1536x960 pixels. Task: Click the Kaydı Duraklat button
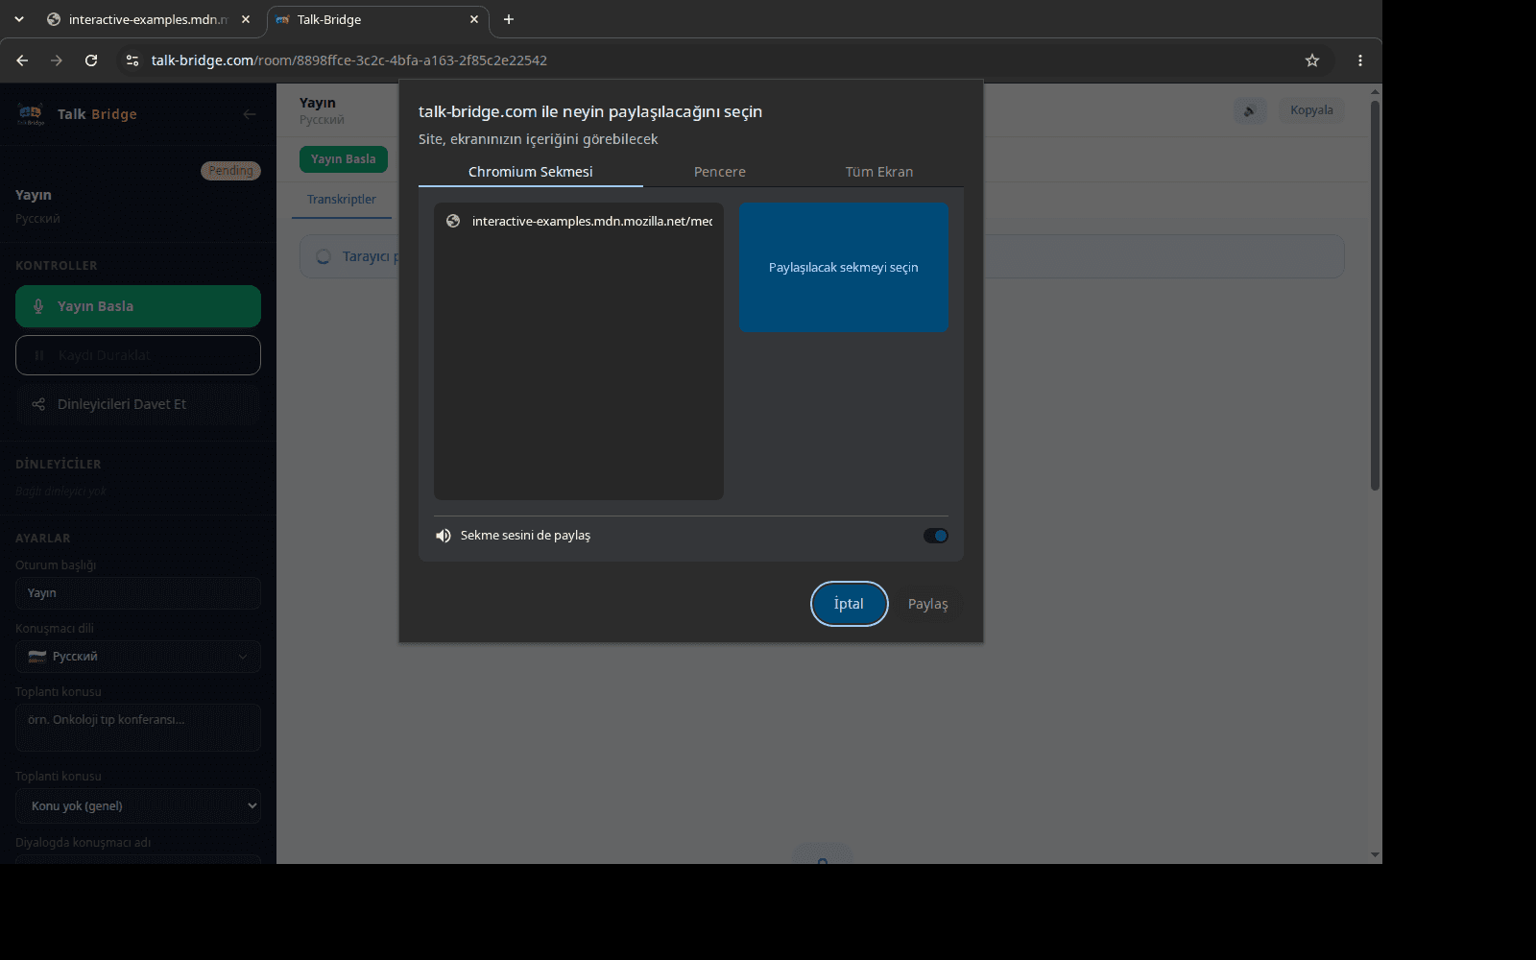[138, 355]
